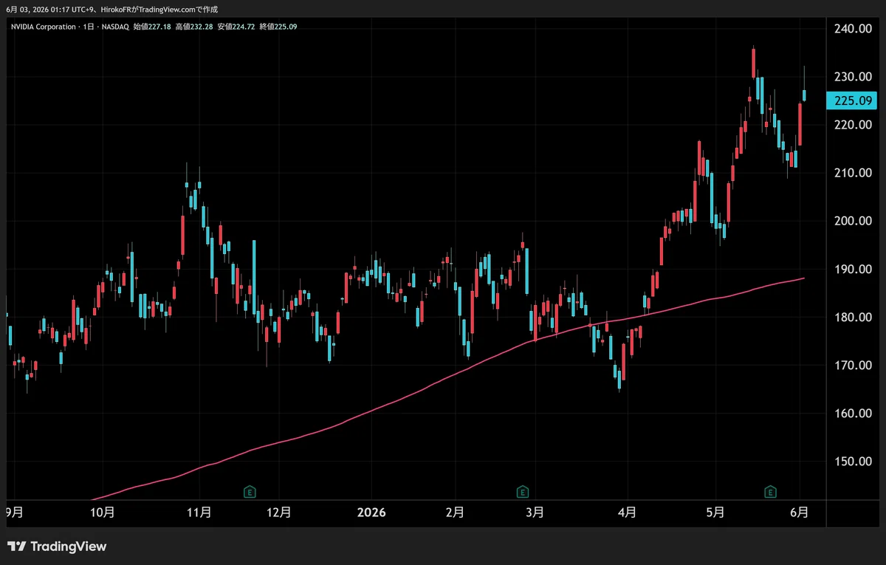
Task: Click the 終値225.09 close value
Action: tap(278, 27)
